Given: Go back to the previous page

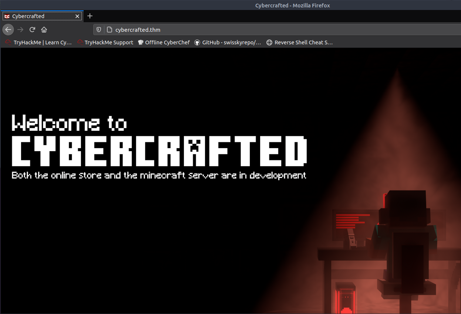Looking at the screenshot, I should coord(8,30).
